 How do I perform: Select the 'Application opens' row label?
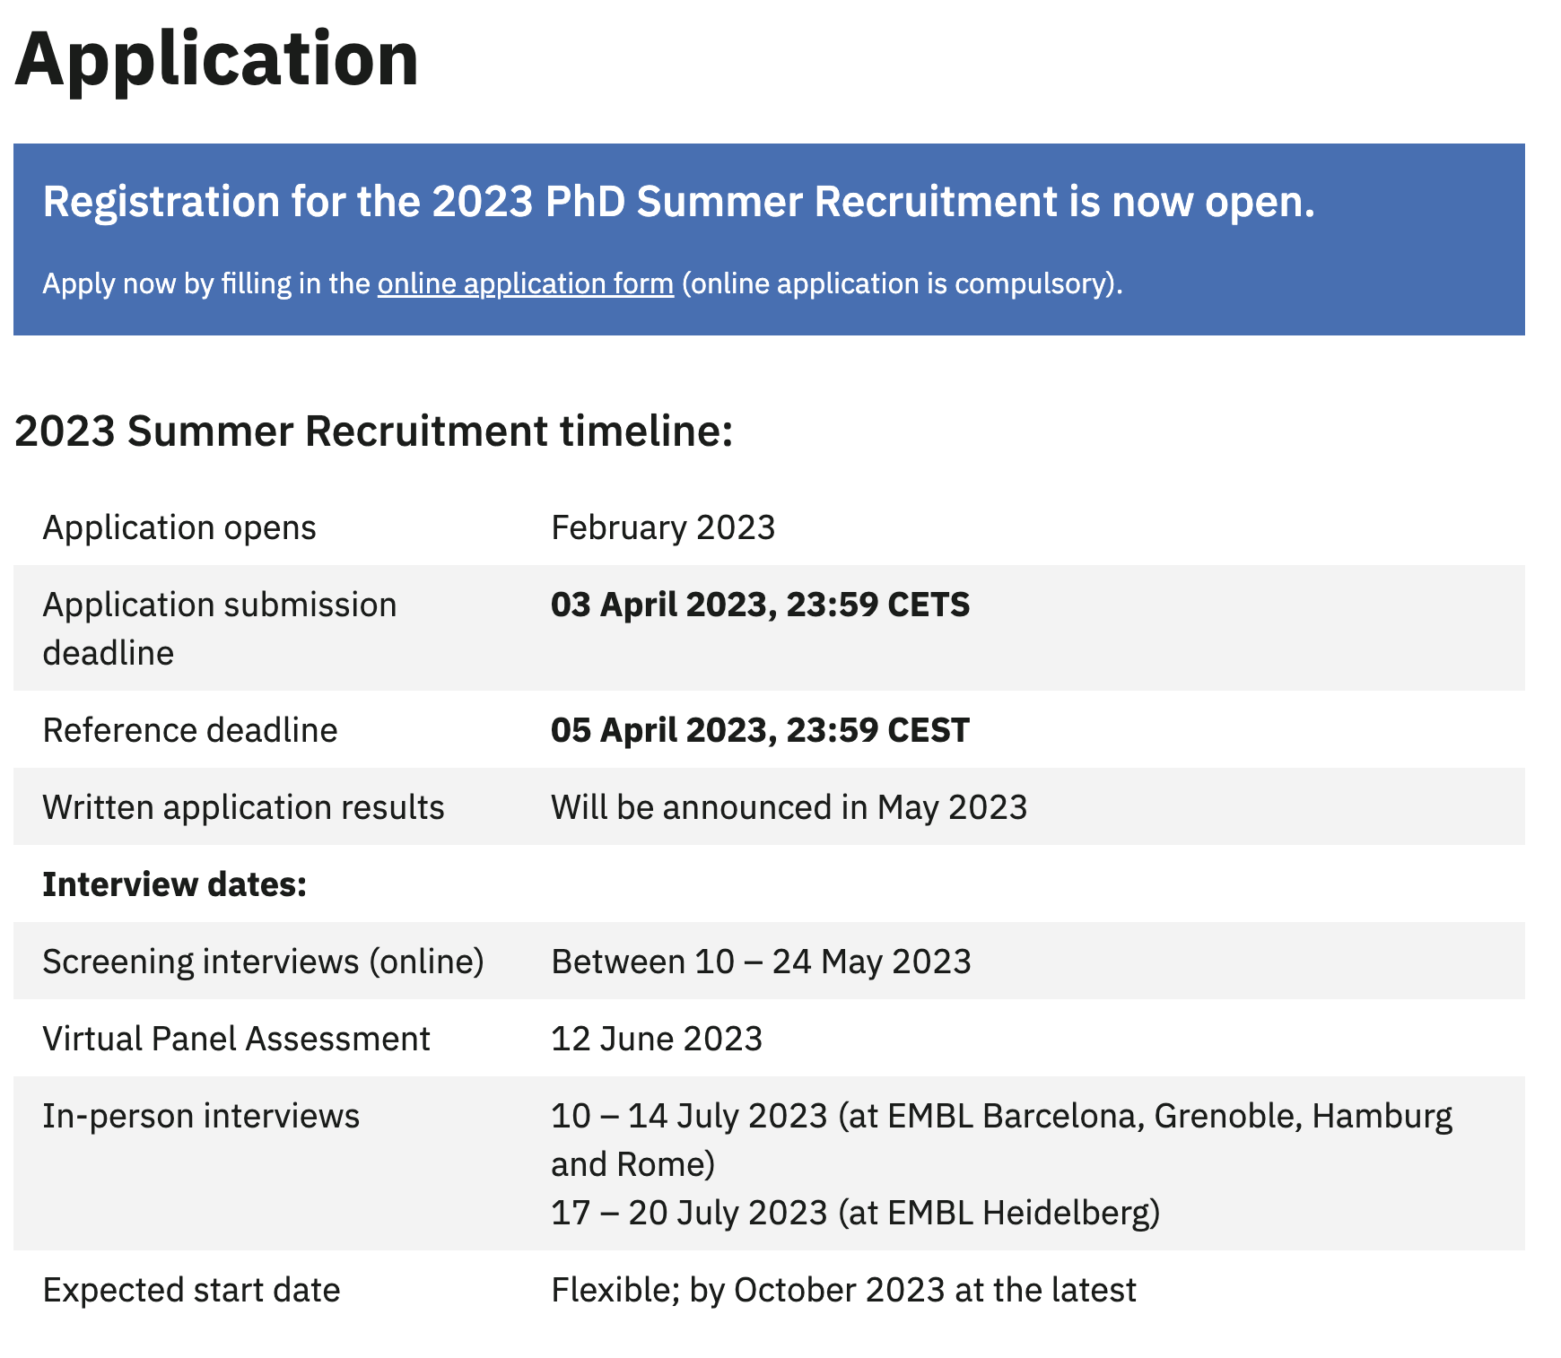(179, 527)
